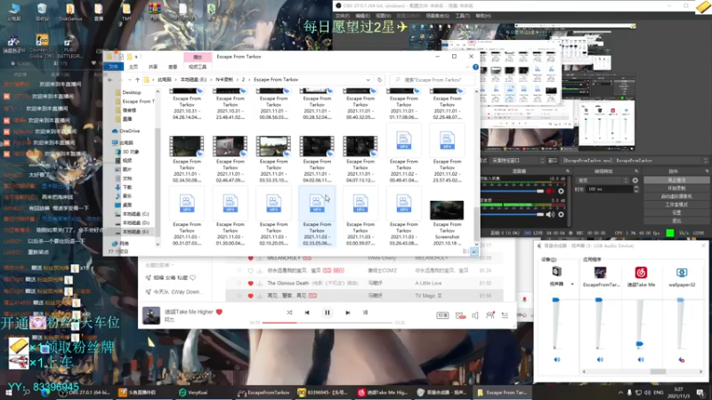Expand the address bar history dropdown
Viewport: 712px width, 400px height.
pyautogui.click(x=368, y=80)
